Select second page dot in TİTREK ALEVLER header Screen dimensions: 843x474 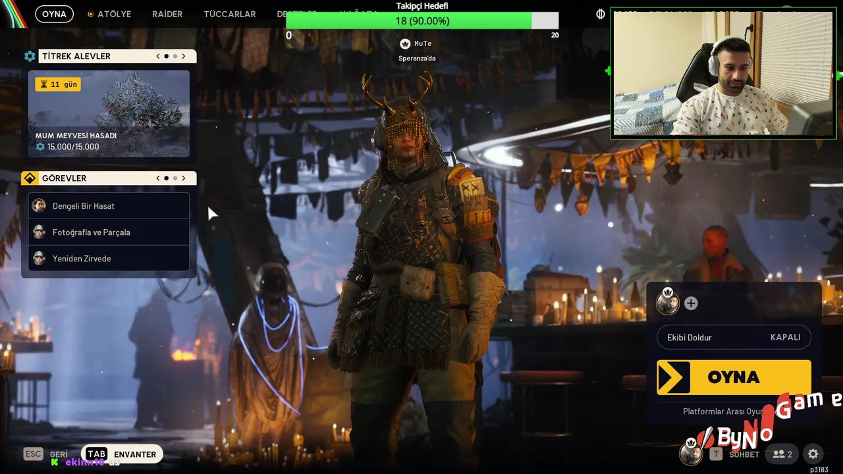tap(175, 57)
